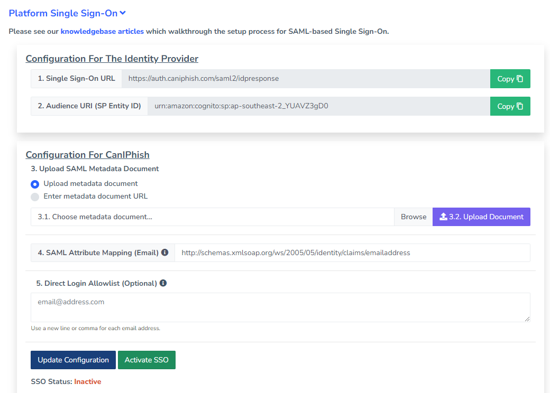Click the '1. Single Sign-On URL' label
The image size is (550, 393).
[x=76, y=79]
